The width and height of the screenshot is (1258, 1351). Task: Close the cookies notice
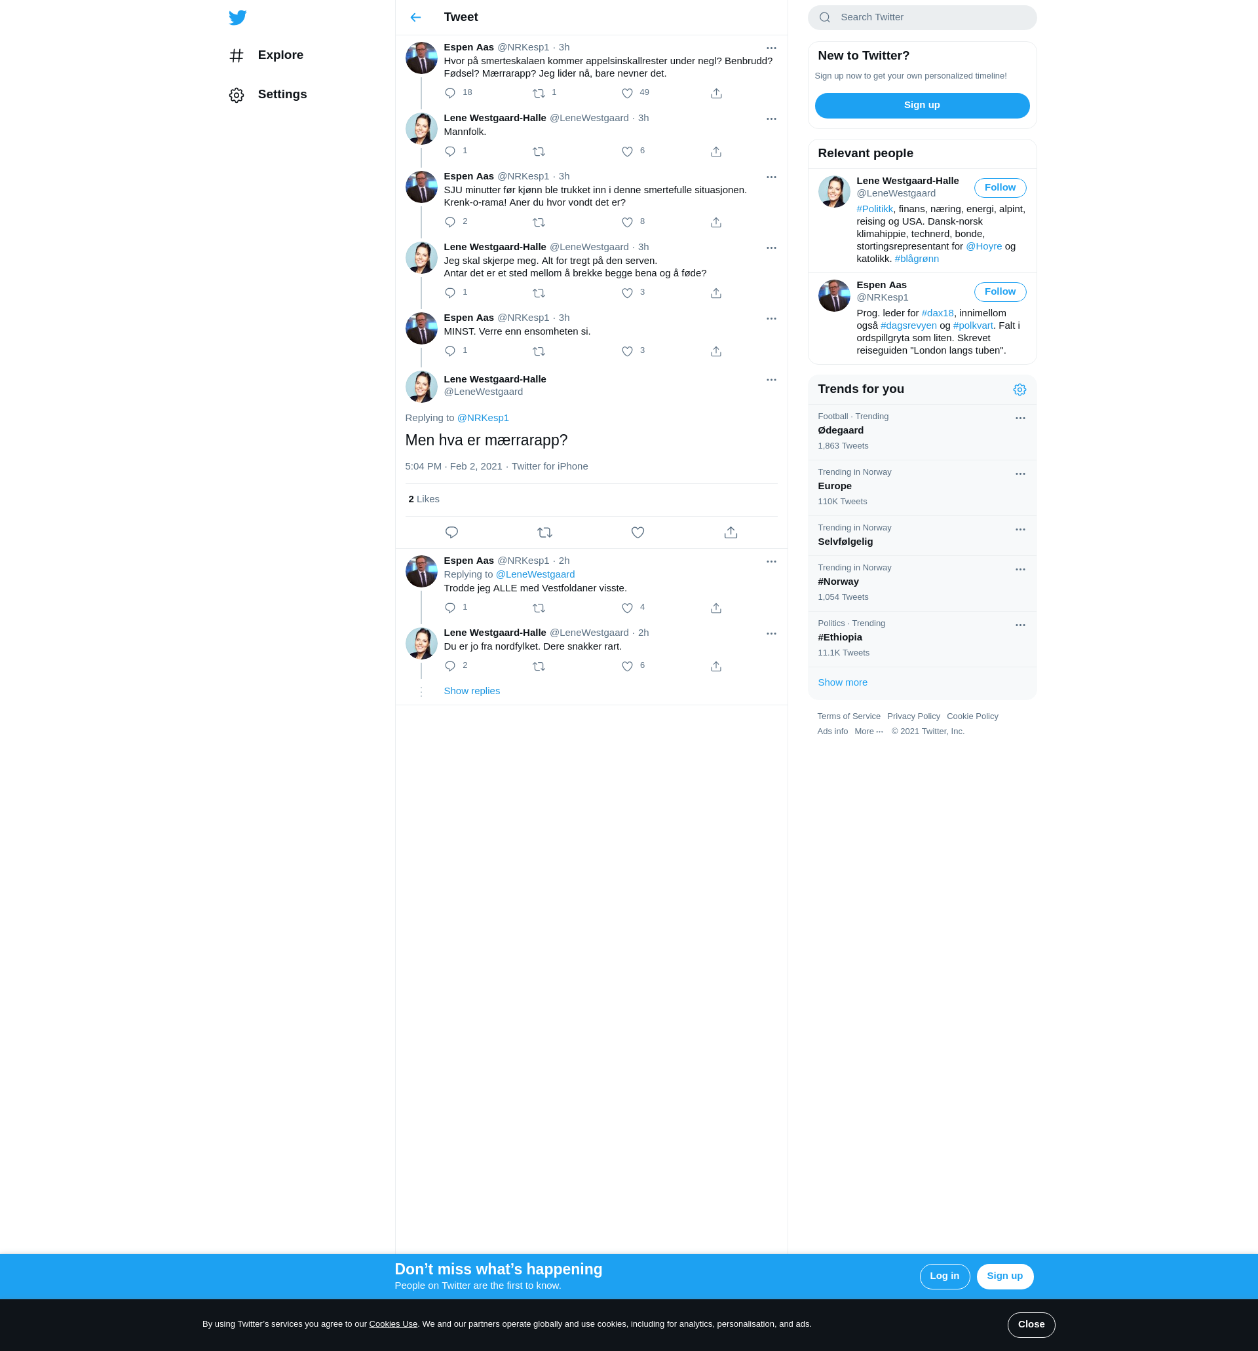1031,1325
